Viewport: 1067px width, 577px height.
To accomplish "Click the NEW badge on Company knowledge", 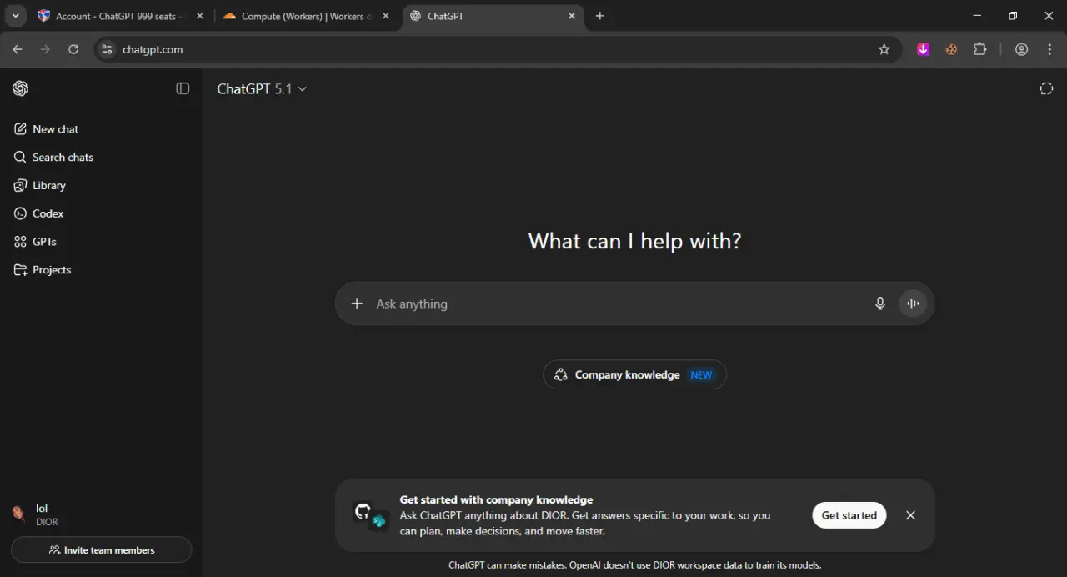I will point(701,375).
